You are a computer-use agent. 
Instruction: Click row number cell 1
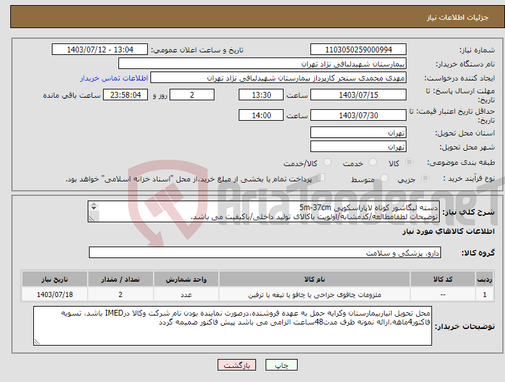point(485,294)
